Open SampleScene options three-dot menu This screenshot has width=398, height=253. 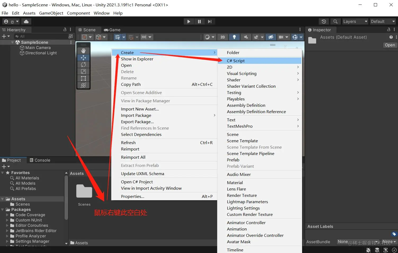[x=71, y=42]
